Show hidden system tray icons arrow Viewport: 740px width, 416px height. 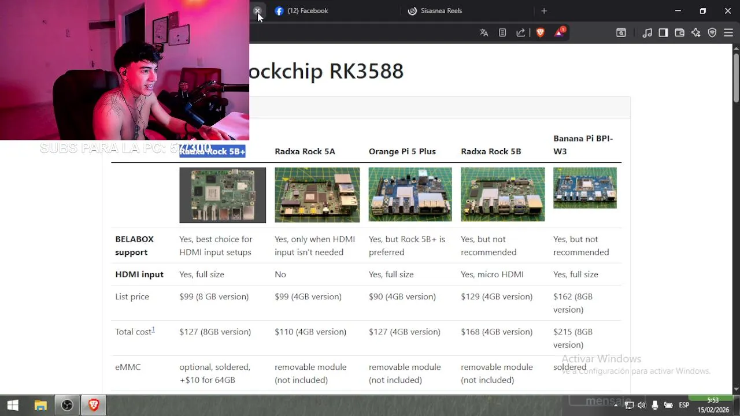[x=616, y=406]
